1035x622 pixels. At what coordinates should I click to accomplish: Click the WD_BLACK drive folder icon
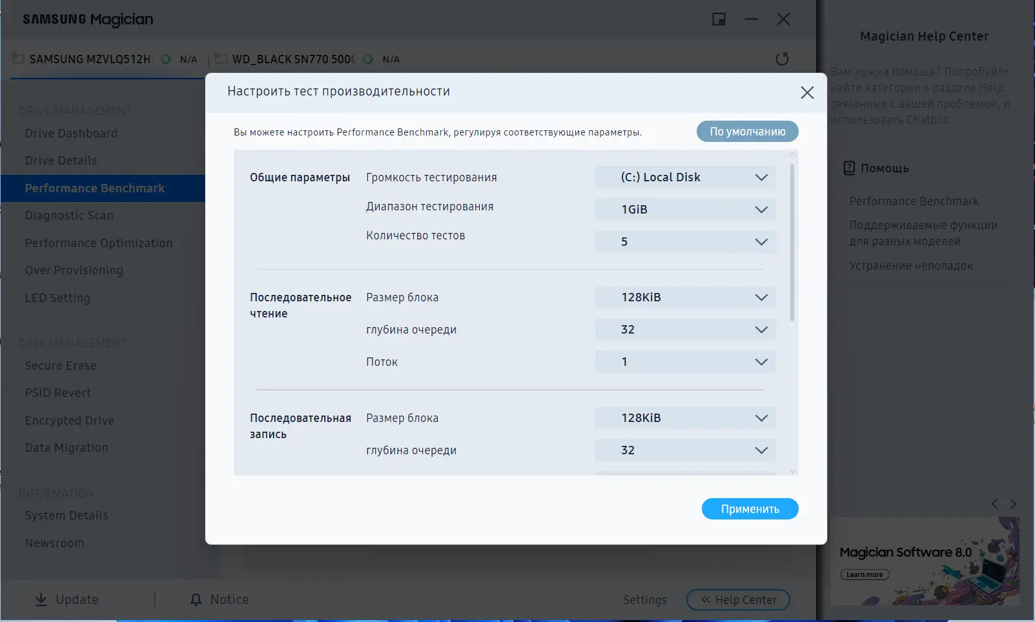coord(221,58)
